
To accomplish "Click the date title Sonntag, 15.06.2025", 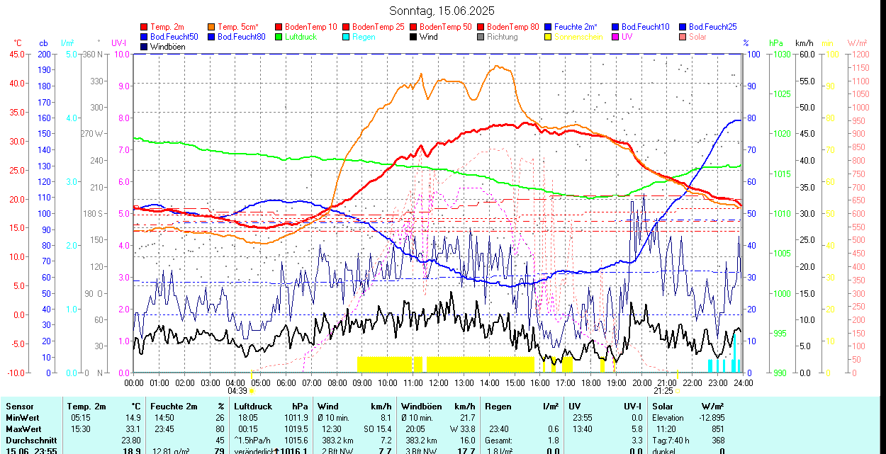I will 442,11.
